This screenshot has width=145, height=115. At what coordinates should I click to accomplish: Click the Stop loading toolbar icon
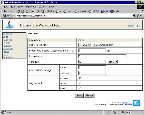tap(18, 11)
